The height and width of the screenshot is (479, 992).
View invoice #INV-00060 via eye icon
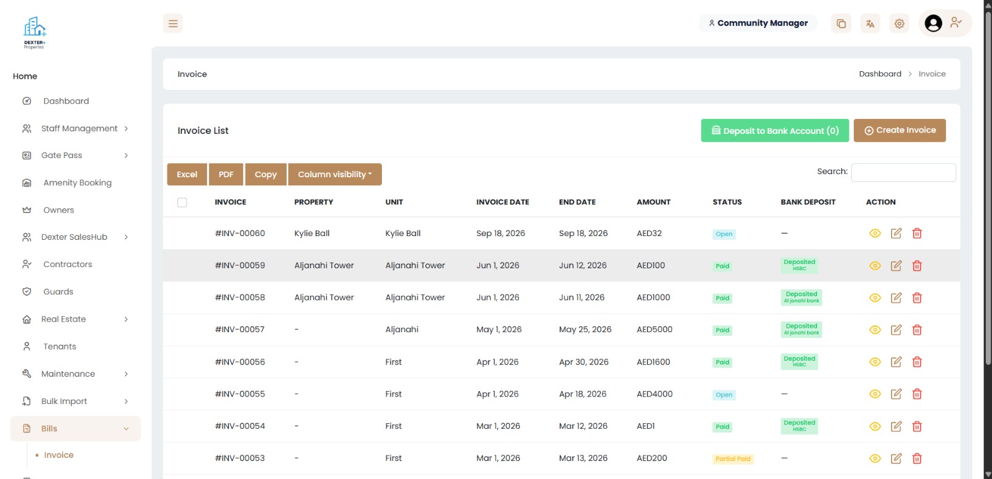875,234
